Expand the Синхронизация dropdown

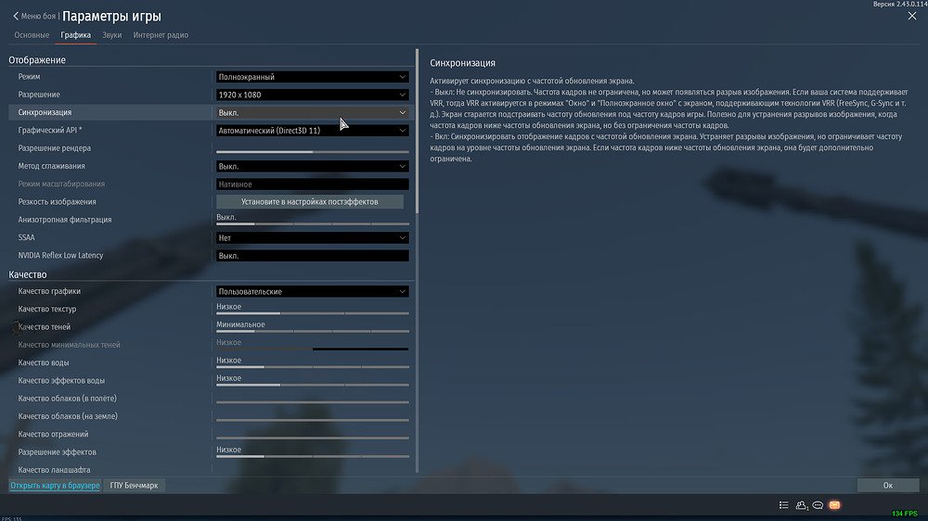point(312,112)
